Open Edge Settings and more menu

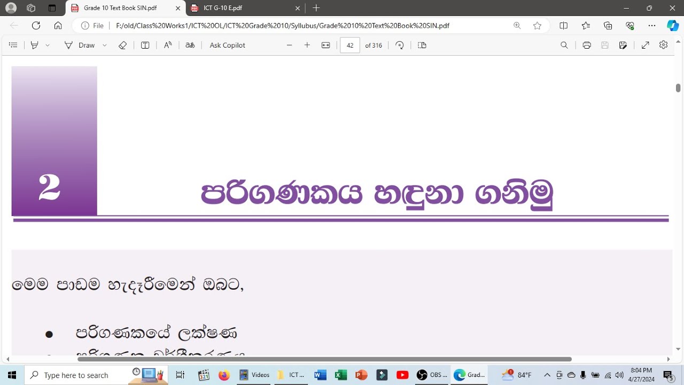[652, 26]
